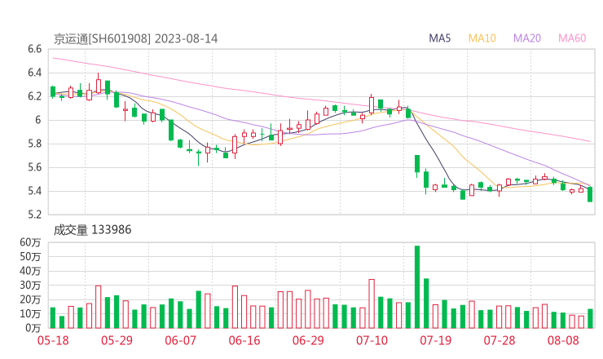
Task: Click the stock title 京运通[SH601908] 2023-08-14
Action: (135, 39)
